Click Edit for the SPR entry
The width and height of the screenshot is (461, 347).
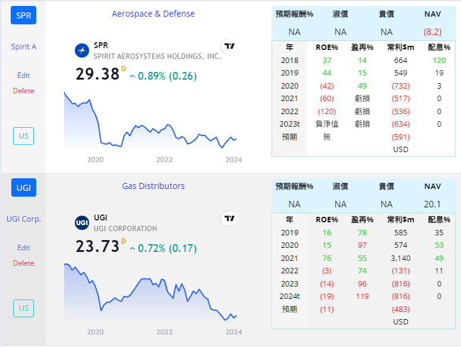[24, 75]
